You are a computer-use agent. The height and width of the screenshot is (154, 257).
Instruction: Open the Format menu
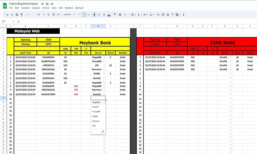46,8
